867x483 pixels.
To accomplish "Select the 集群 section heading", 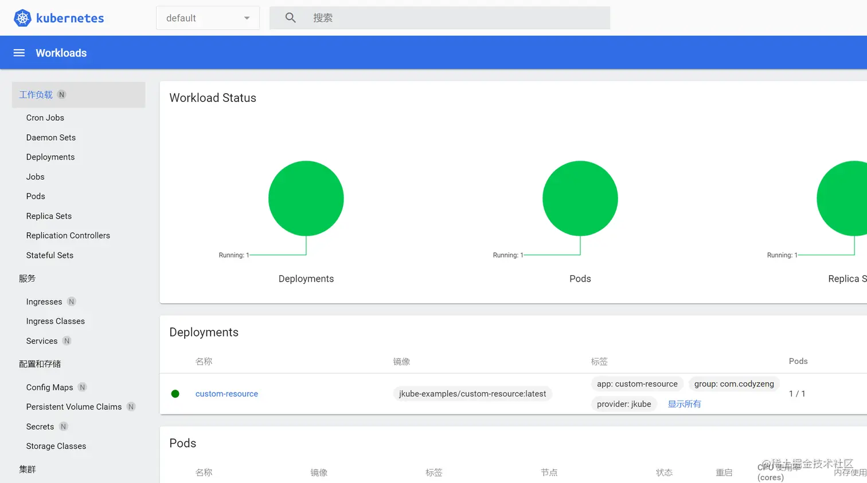I will tap(27, 469).
